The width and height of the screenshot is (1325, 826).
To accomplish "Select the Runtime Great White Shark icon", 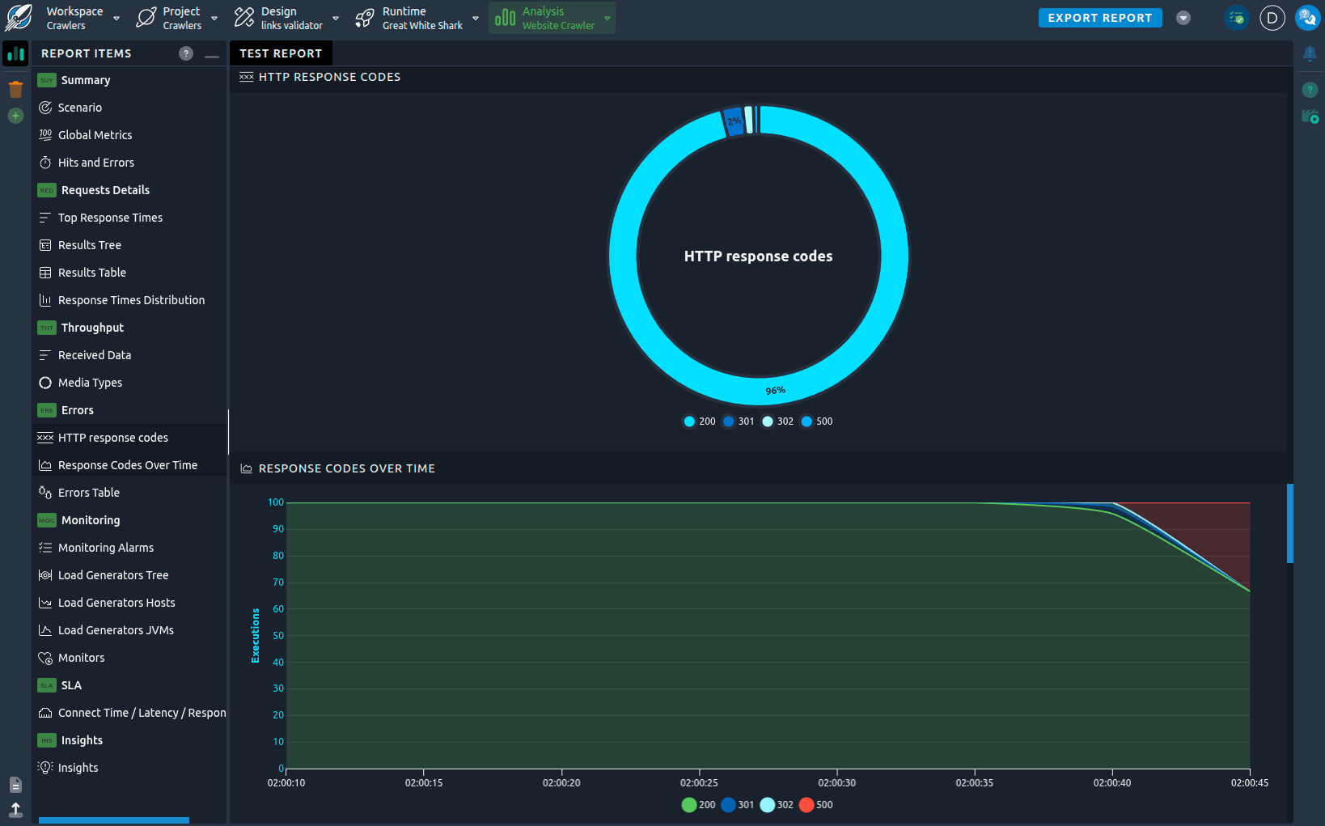I will coord(363,17).
